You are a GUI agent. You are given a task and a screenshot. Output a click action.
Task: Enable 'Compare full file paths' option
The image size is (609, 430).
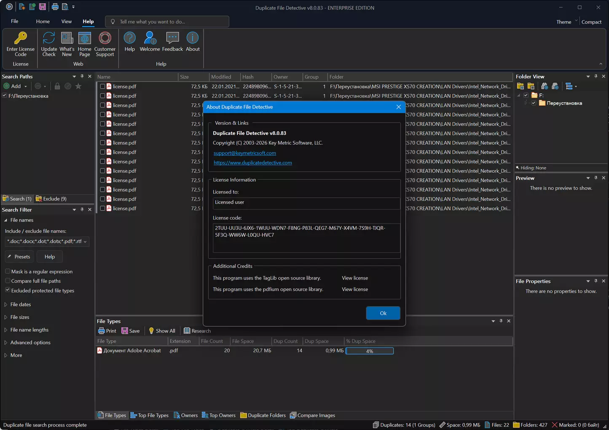point(8,281)
